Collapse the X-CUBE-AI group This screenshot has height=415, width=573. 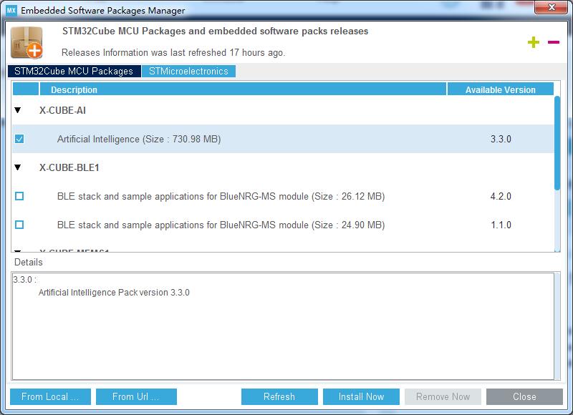click(x=17, y=111)
